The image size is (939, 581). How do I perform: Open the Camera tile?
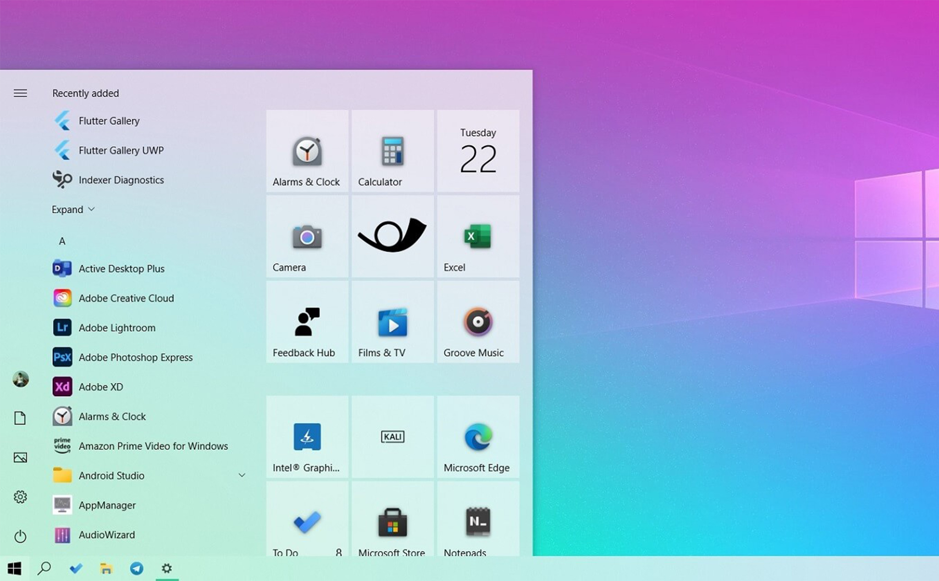point(307,236)
